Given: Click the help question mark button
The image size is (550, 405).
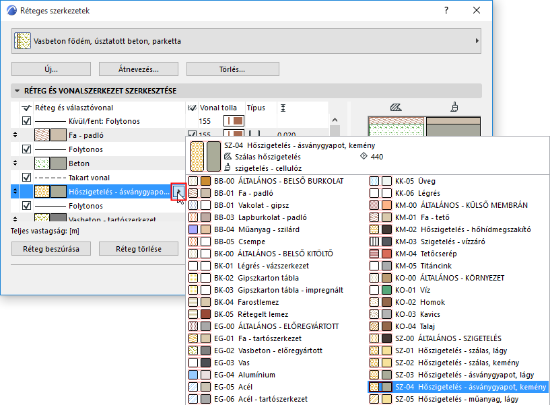Looking at the screenshot, I should click(x=446, y=10).
